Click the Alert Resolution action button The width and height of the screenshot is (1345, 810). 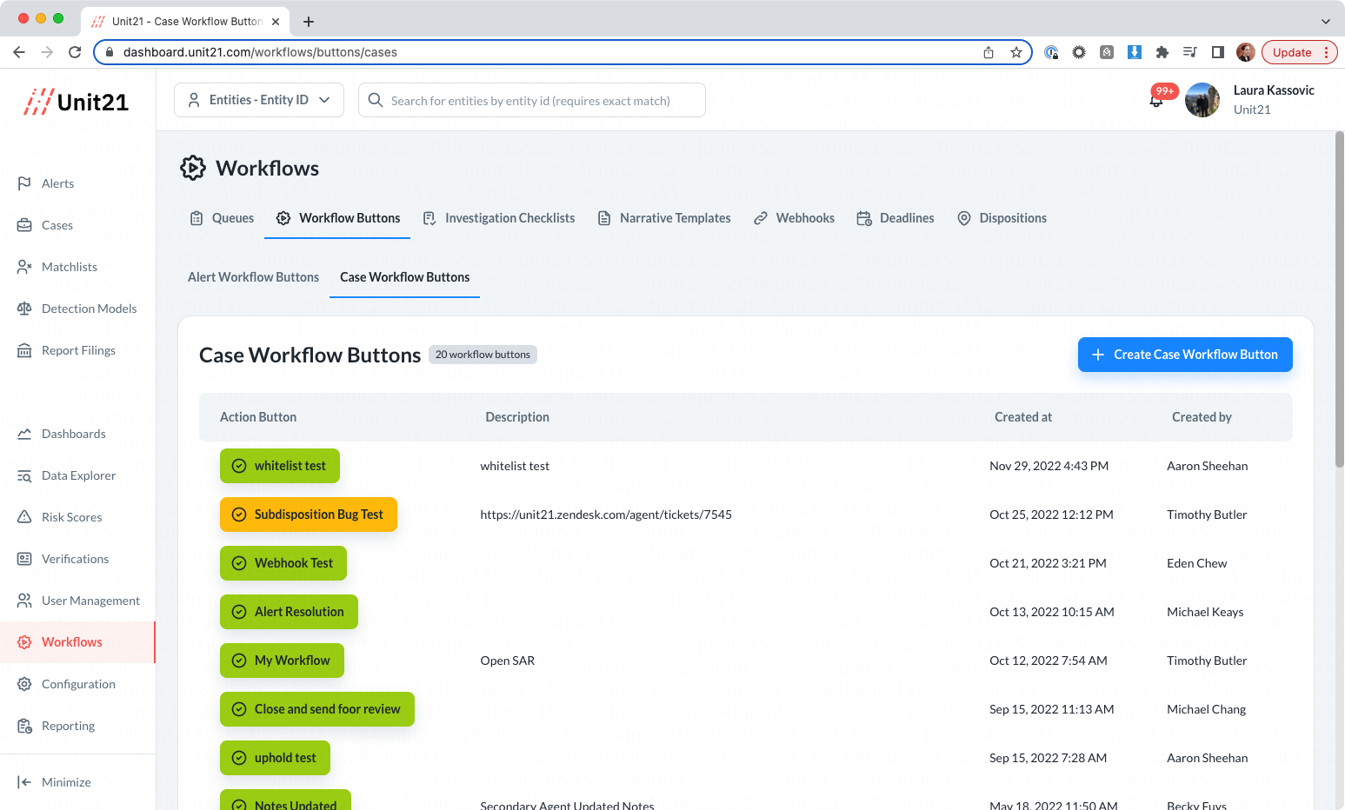289,612
